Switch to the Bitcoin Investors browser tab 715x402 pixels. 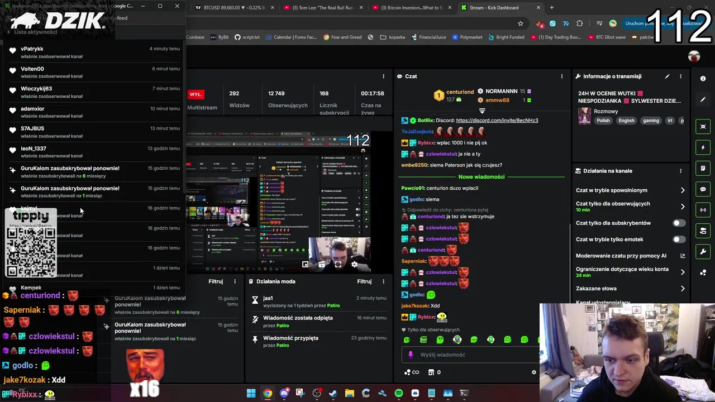412,8
